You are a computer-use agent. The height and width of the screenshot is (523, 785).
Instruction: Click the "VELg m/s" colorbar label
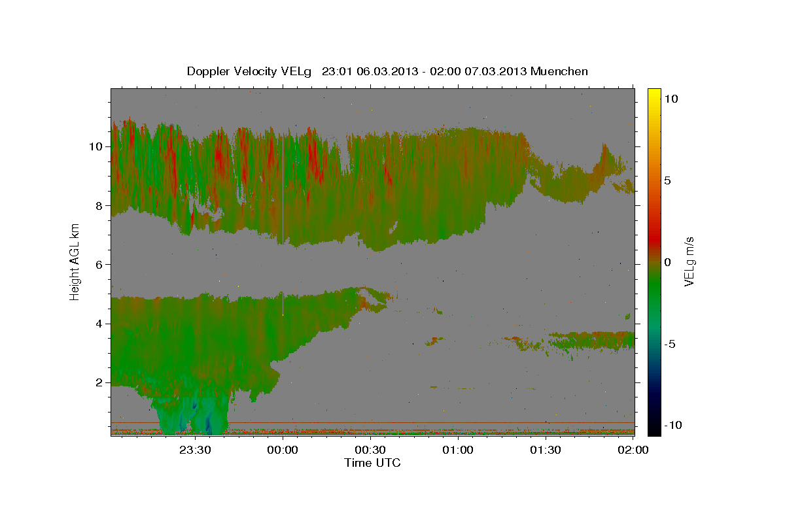689,261
